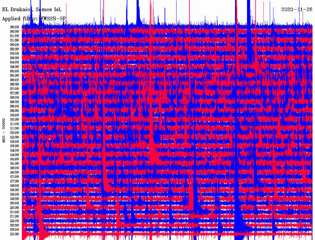Click the 09:00 time label
Image resolution: width=315 pixels, height=240 pixels.
[14, 106]
